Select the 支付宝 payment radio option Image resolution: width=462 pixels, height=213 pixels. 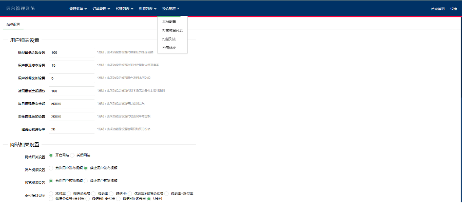51,193
